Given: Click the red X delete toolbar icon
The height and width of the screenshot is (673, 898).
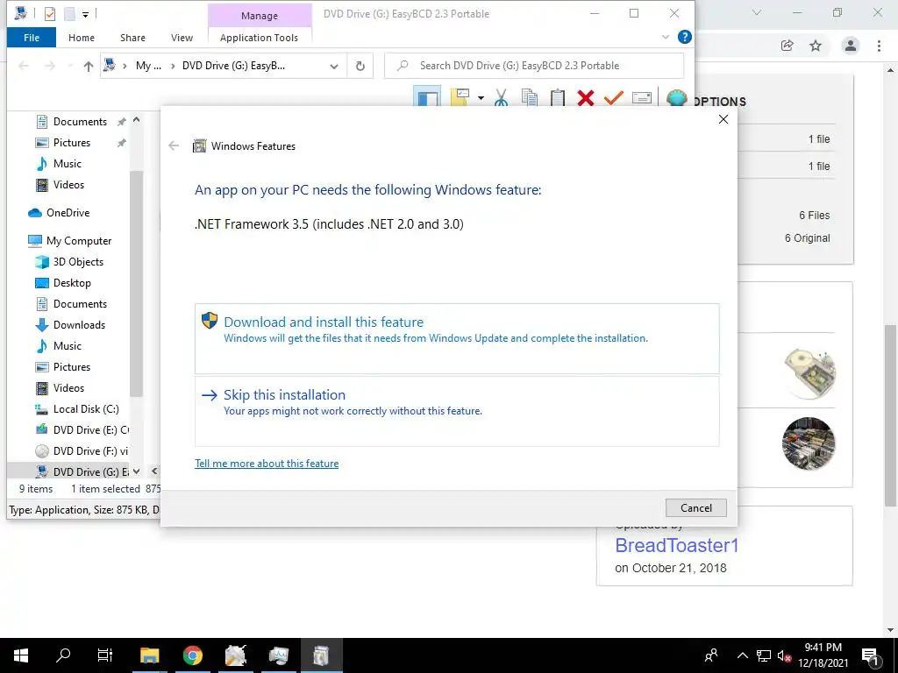Looking at the screenshot, I should click(585, 98).
